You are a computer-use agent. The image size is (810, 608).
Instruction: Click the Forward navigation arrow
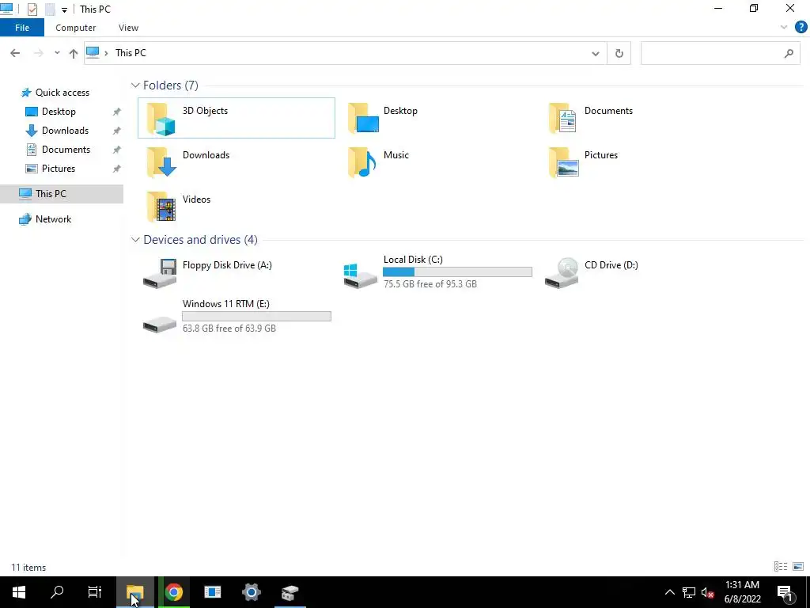click(x=38, y=53)
